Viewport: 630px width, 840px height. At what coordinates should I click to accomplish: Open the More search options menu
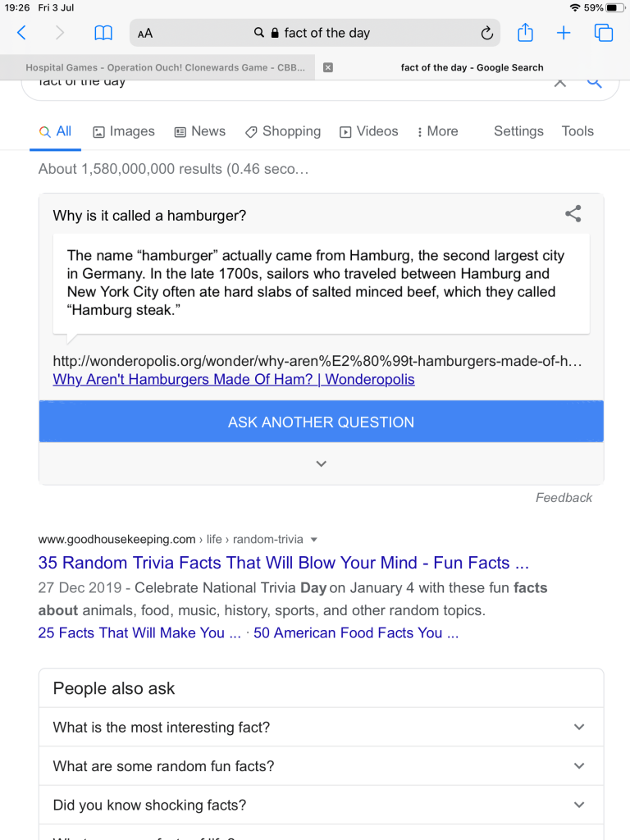[437, 131]
